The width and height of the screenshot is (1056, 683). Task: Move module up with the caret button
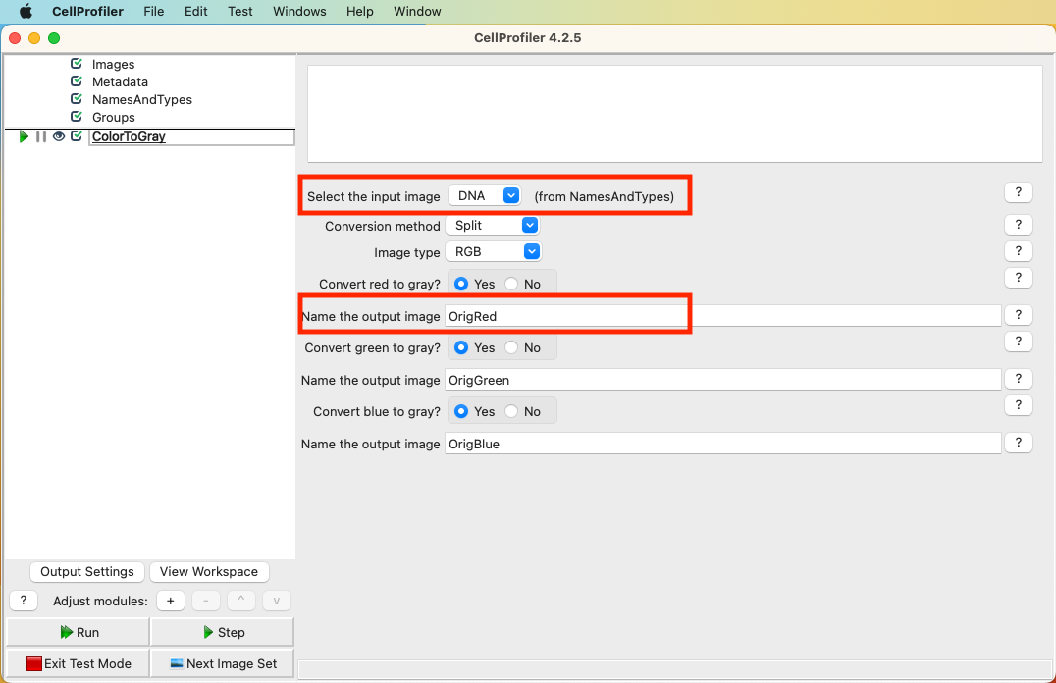(x=241, y=601)
